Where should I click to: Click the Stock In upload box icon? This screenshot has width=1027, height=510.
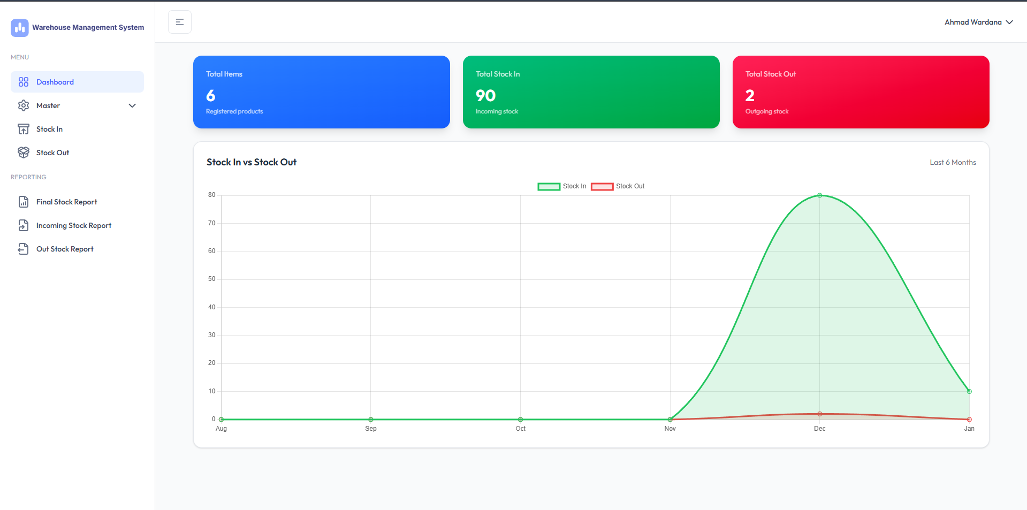pyautogui.click(x=24, y=129)
